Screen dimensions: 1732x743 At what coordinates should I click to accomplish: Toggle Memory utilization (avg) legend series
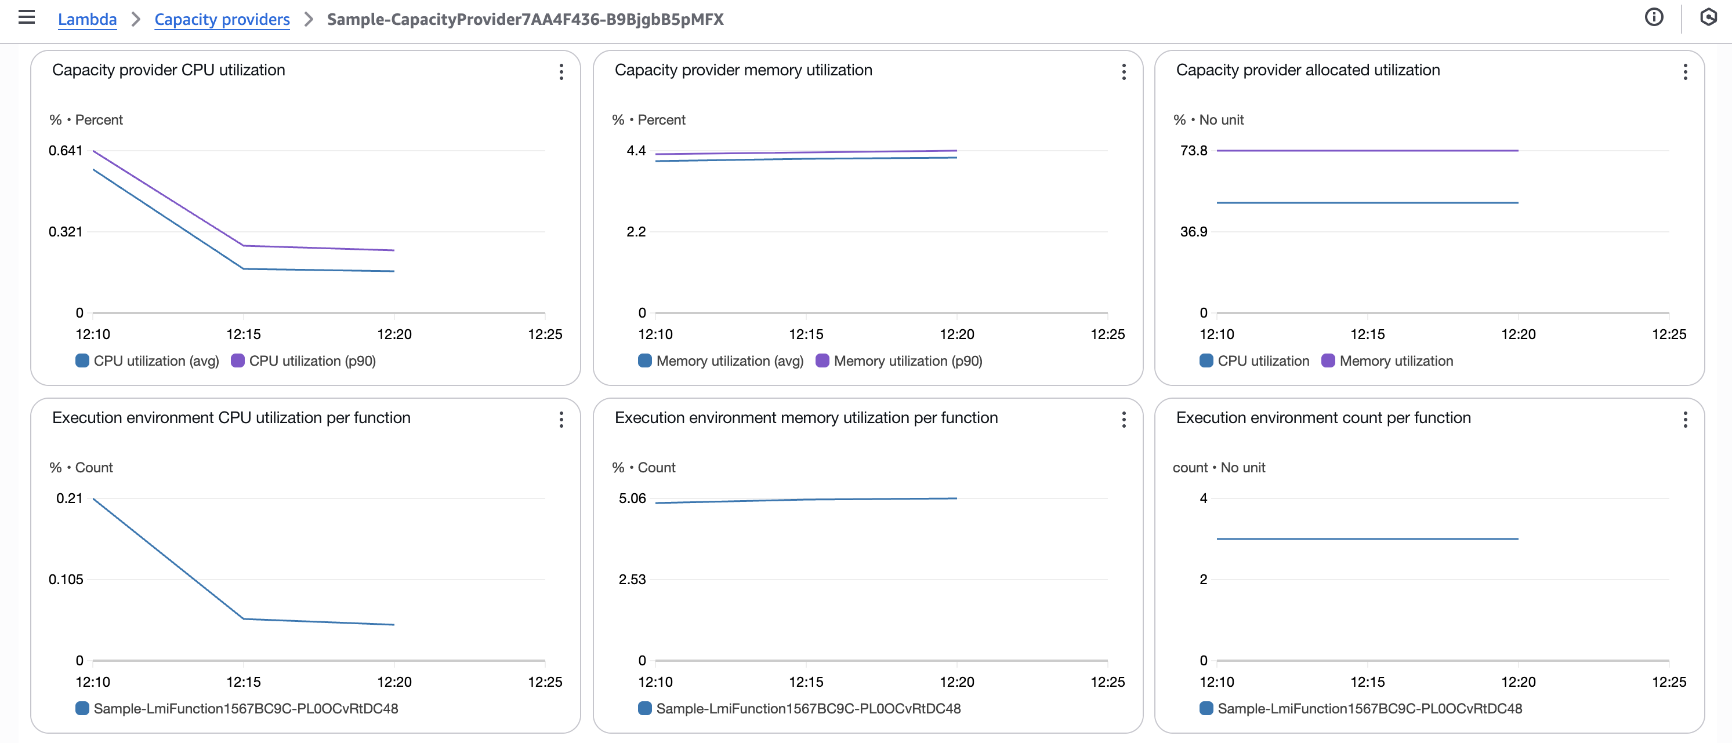coord(722,360)
